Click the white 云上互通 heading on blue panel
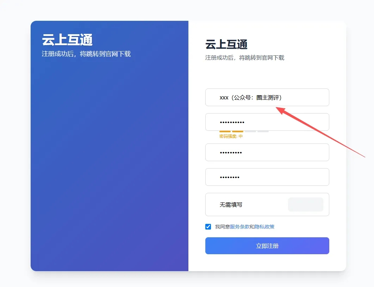374x287 pixels. (x=67, y=39)
